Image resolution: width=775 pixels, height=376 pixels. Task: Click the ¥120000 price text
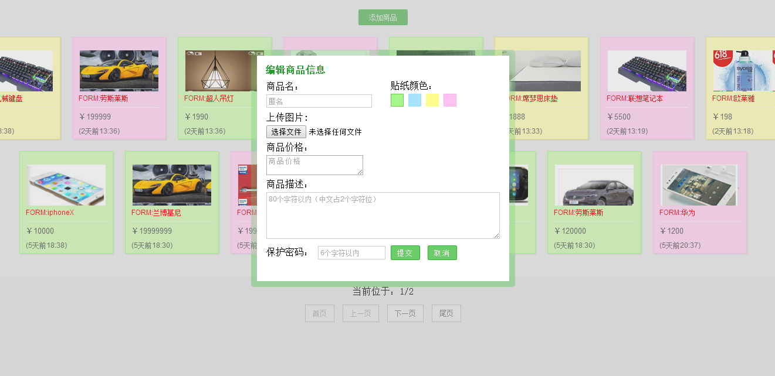pyautogui.click(x=570, y=231)
